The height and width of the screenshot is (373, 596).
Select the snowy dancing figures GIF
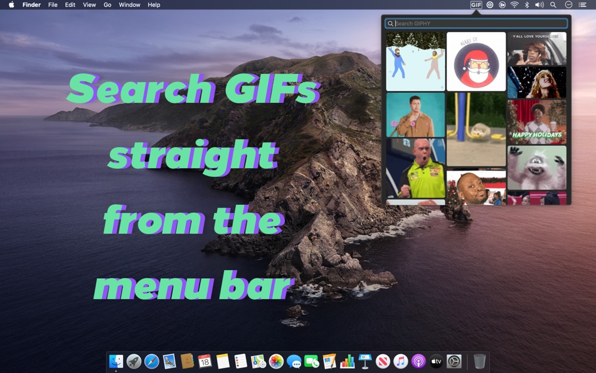point(415,62)
